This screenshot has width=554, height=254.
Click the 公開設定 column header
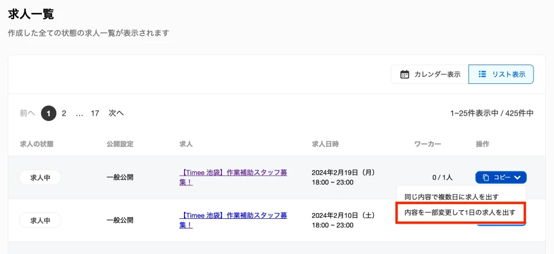[120, 144]
